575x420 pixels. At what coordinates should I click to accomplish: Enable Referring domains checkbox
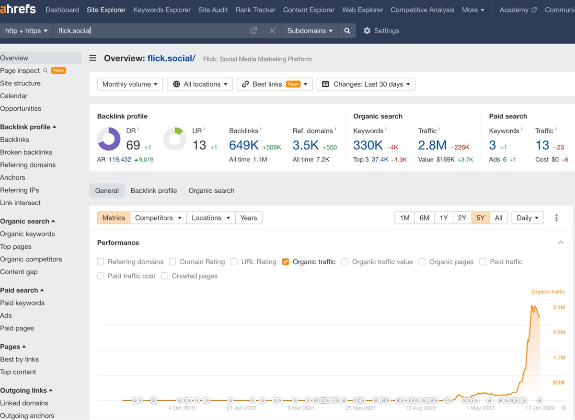[x=101, y=262]
